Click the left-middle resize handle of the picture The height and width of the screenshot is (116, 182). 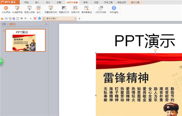(x=96, y=95)
